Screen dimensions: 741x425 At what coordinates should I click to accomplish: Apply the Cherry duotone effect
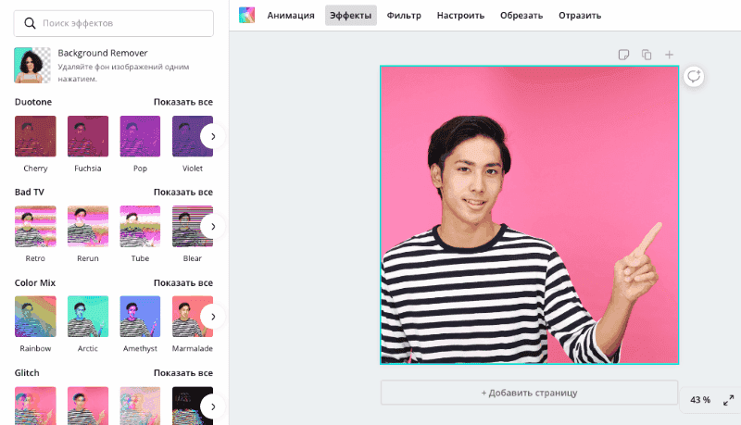pos(35,136)
